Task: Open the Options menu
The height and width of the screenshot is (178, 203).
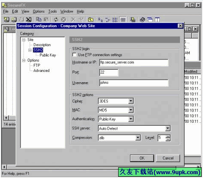Action: point(39,12)
